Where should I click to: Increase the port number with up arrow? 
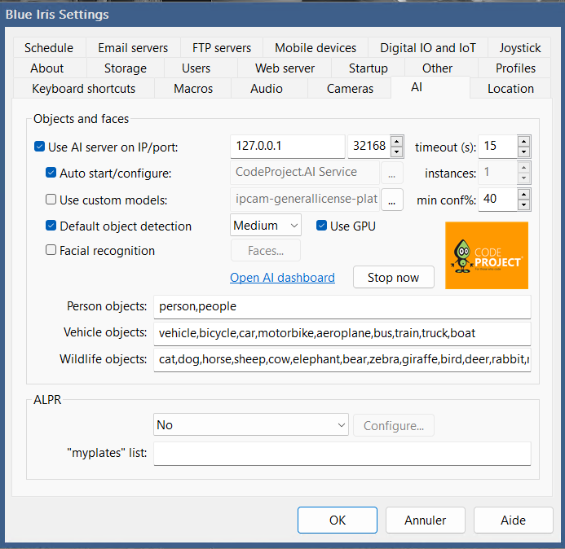pos(396,142)
